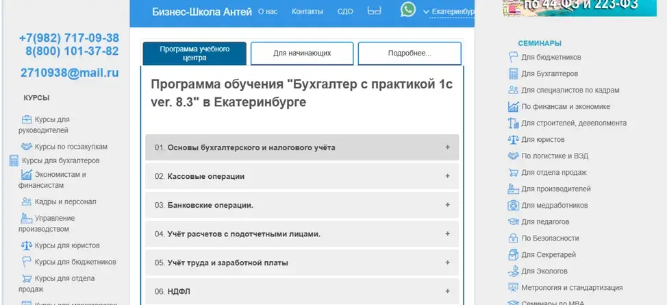Click people icon beside Для специалистов по кадрам
The height and width of the screenshot is (305, 667).
[514, 90]
